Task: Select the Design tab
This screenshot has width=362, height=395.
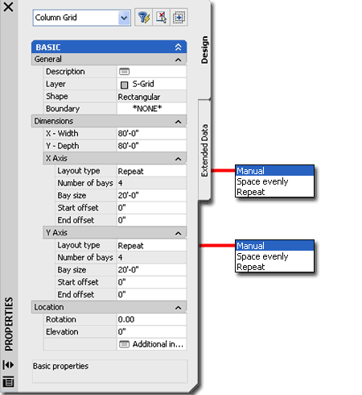Action: (204, 50)
